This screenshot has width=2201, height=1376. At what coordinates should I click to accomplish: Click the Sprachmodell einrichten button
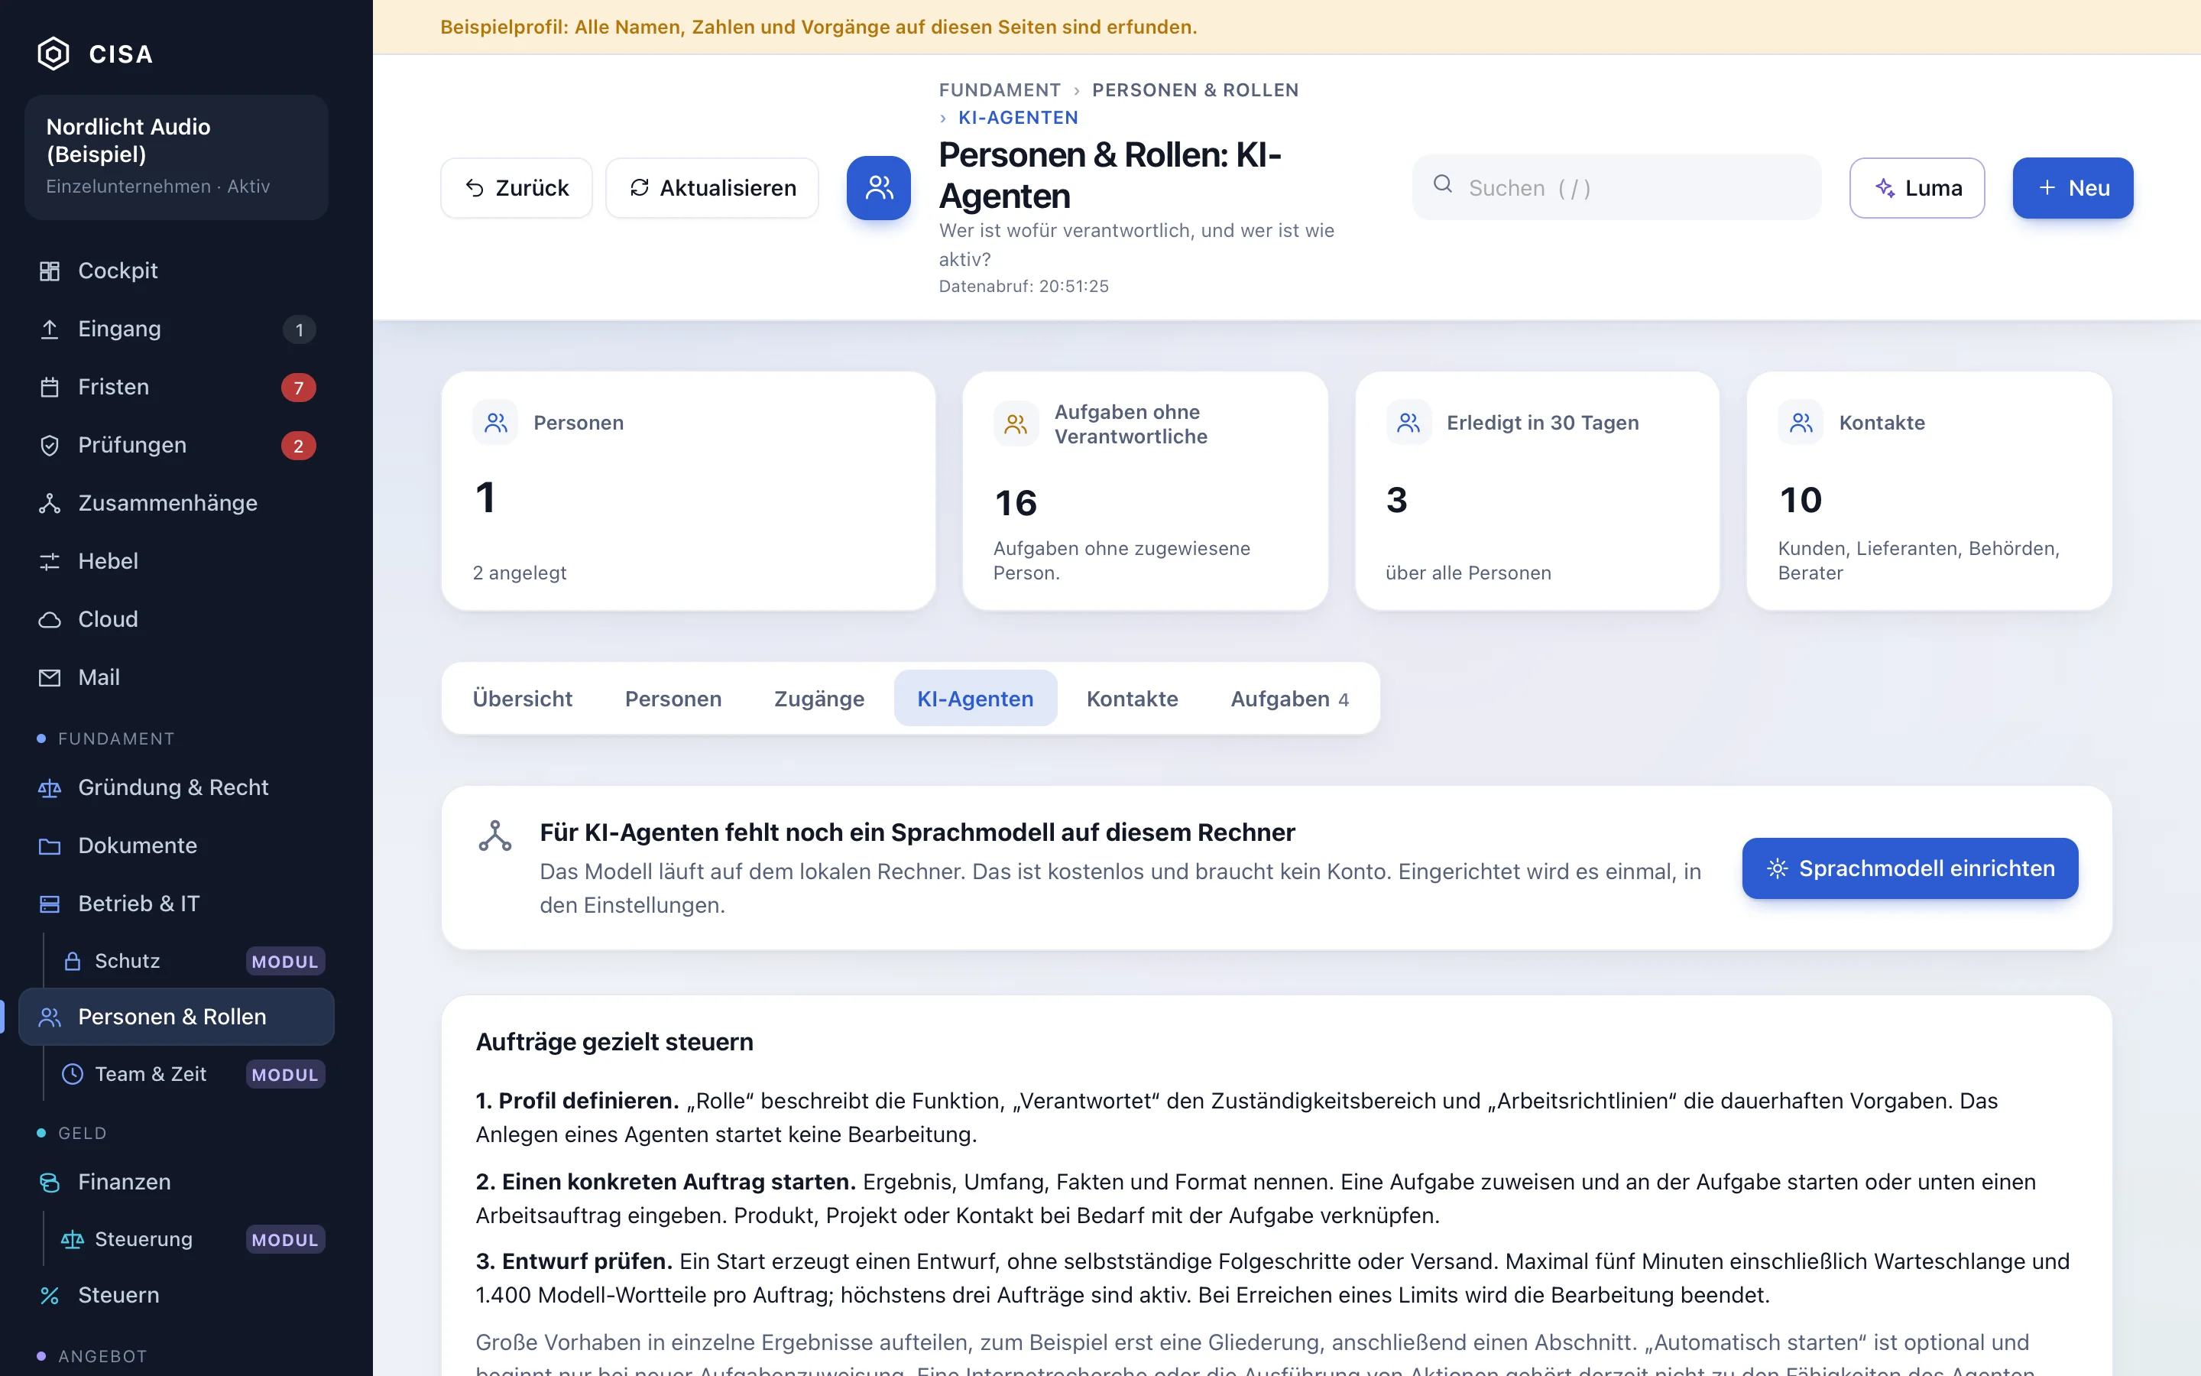(1910, 868)
